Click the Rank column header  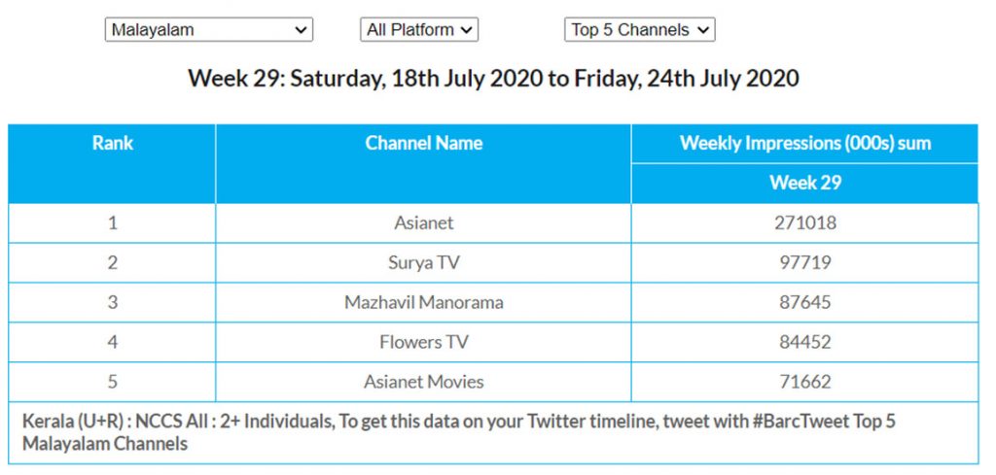113,144
